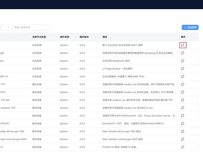Select Allen-Bradley MicroLogix 1400 驱动 description
Image resolution: width=203 pixels, height=152 pixels.
click(122, 131)
